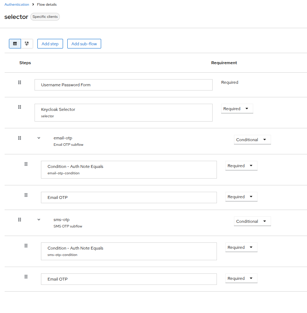The width and height of the screenshot is (307, 313).
Task: Select the Username Password Form step
Action: coord(123,85)
